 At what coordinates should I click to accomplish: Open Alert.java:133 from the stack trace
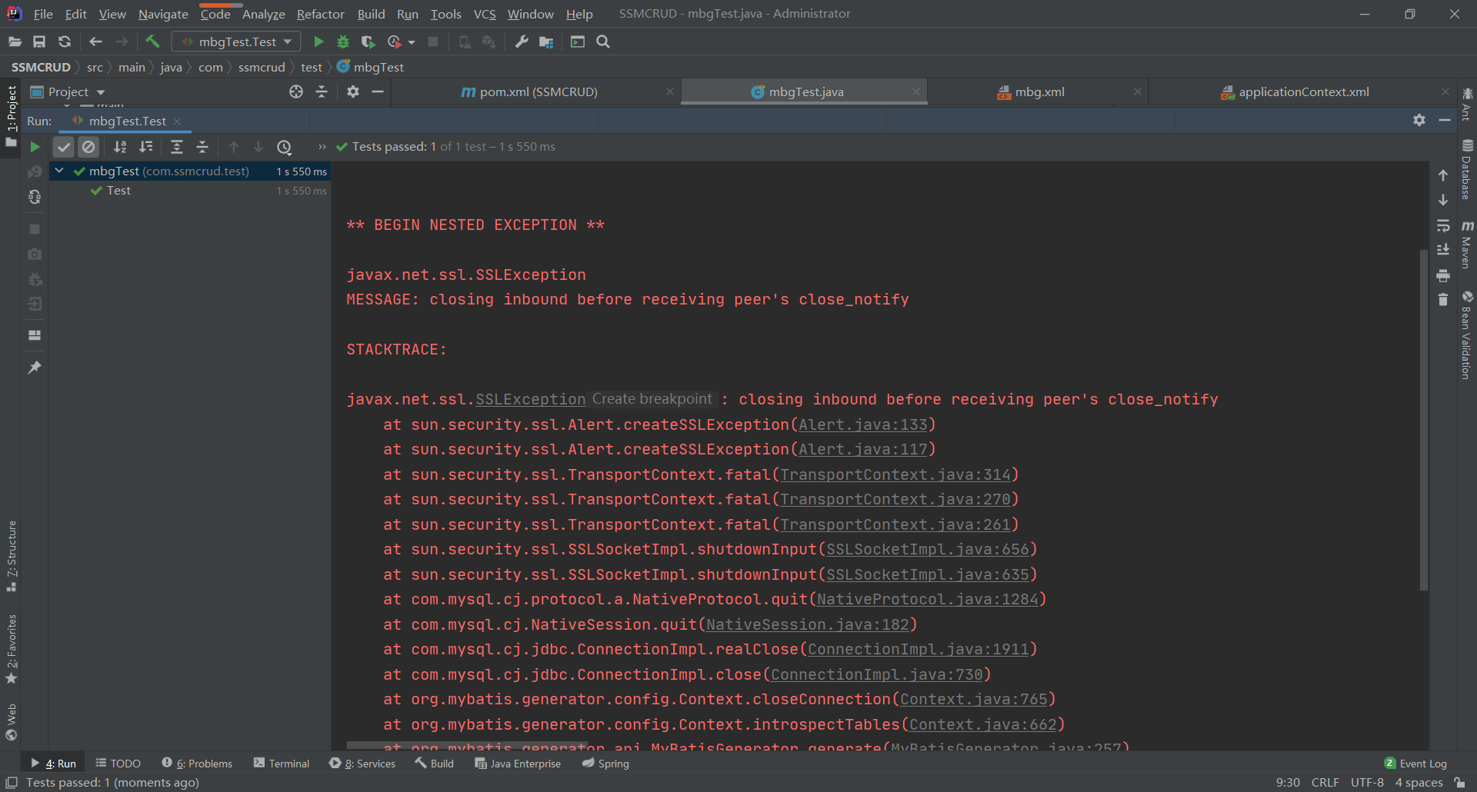pyautogui.click(x=863, y=424)
